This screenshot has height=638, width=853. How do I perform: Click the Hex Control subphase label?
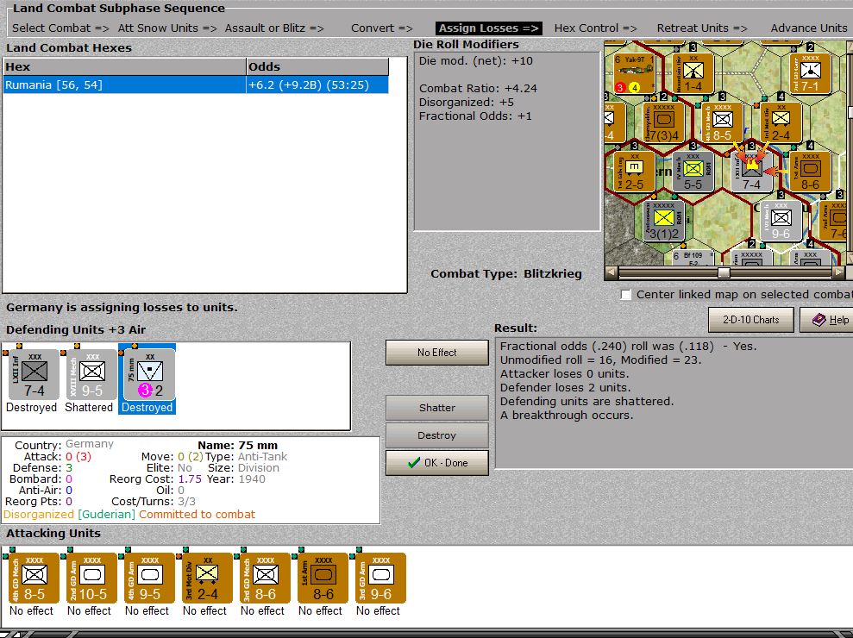[x=595, y=28]
